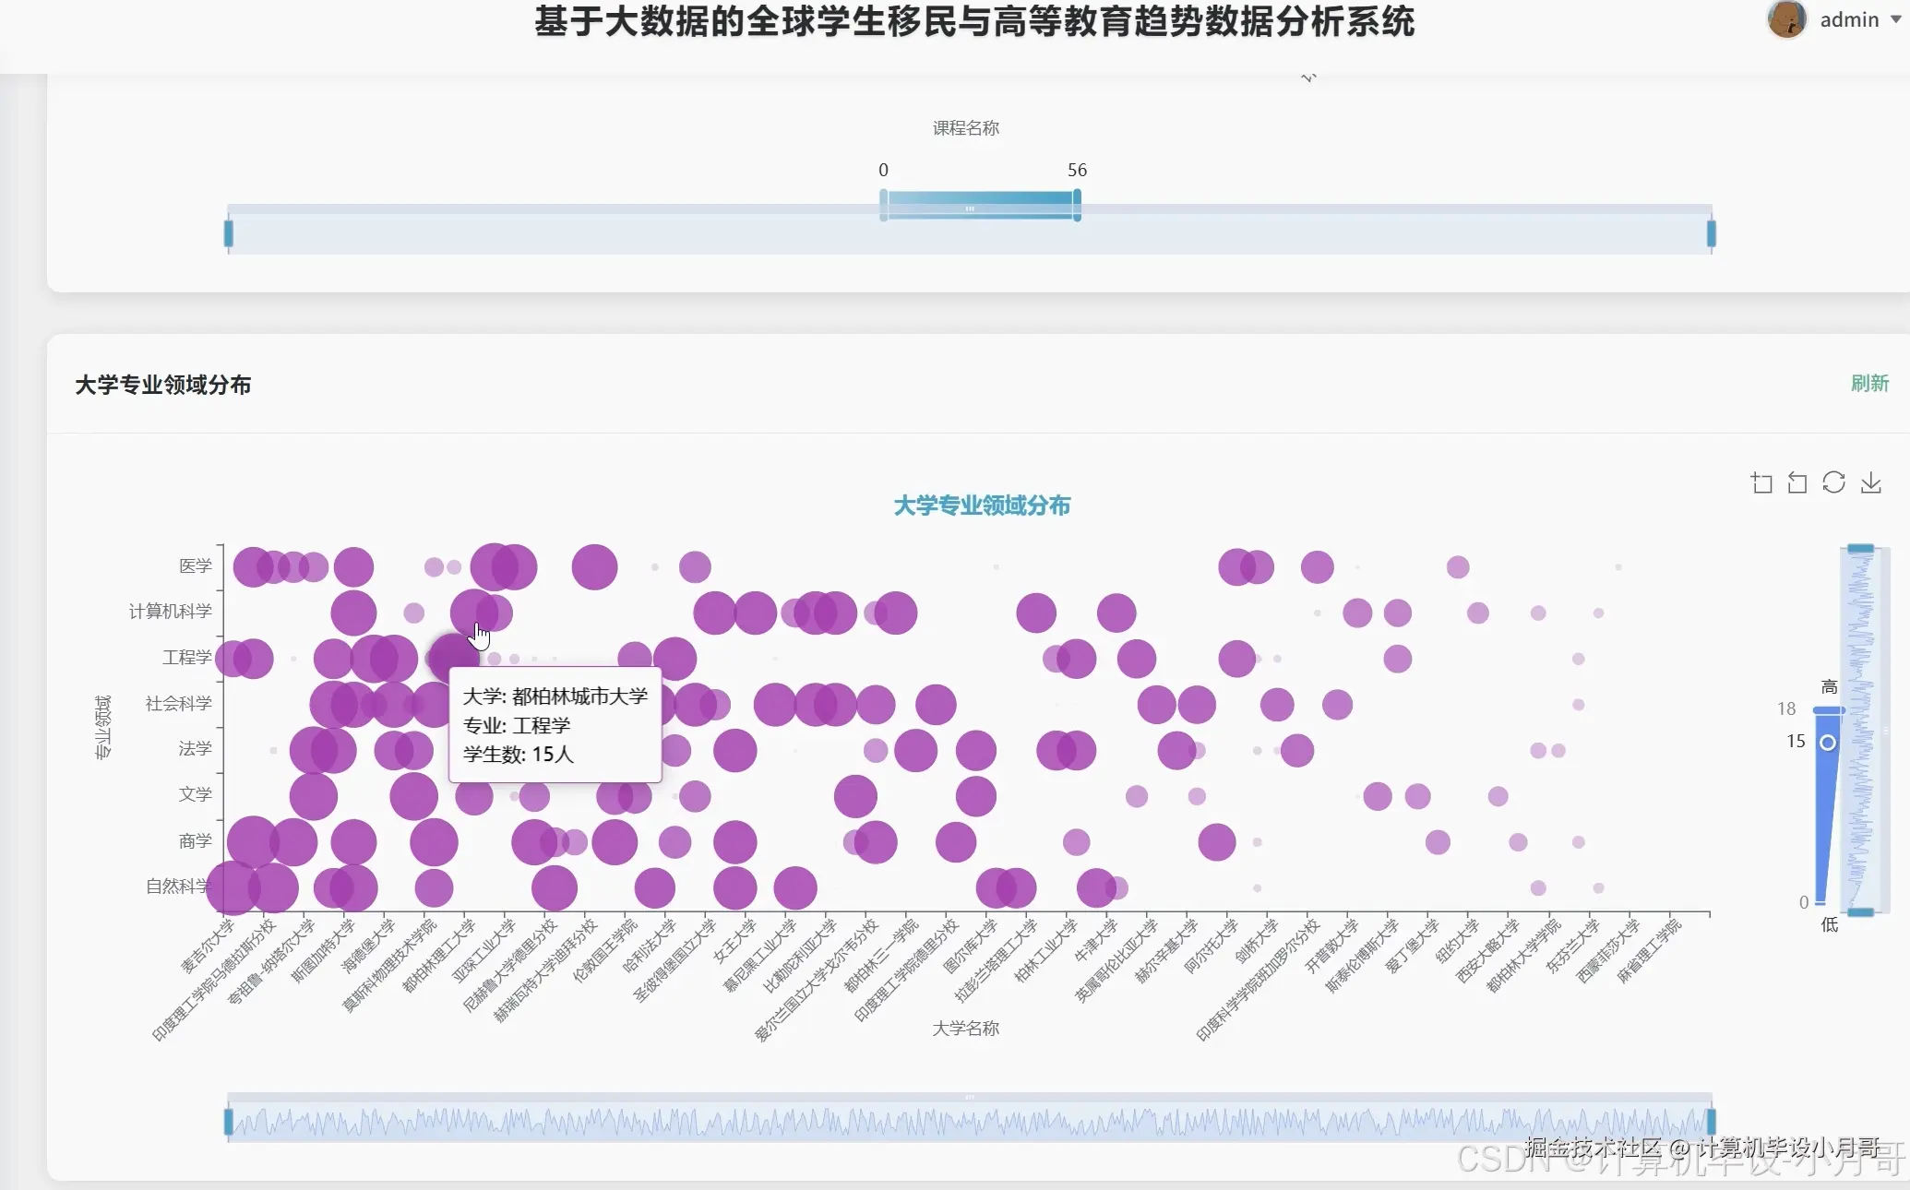Click the 刷新 refresh link
Viewport: 1910px width, 1190px height.
click(1869, 384)
